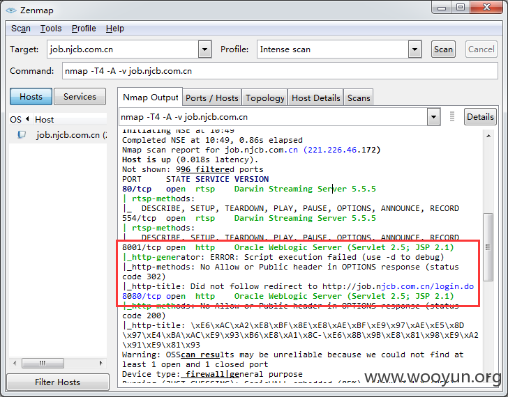Open the Profile menu
508x397 pixels.
click(x=84, y=29)
